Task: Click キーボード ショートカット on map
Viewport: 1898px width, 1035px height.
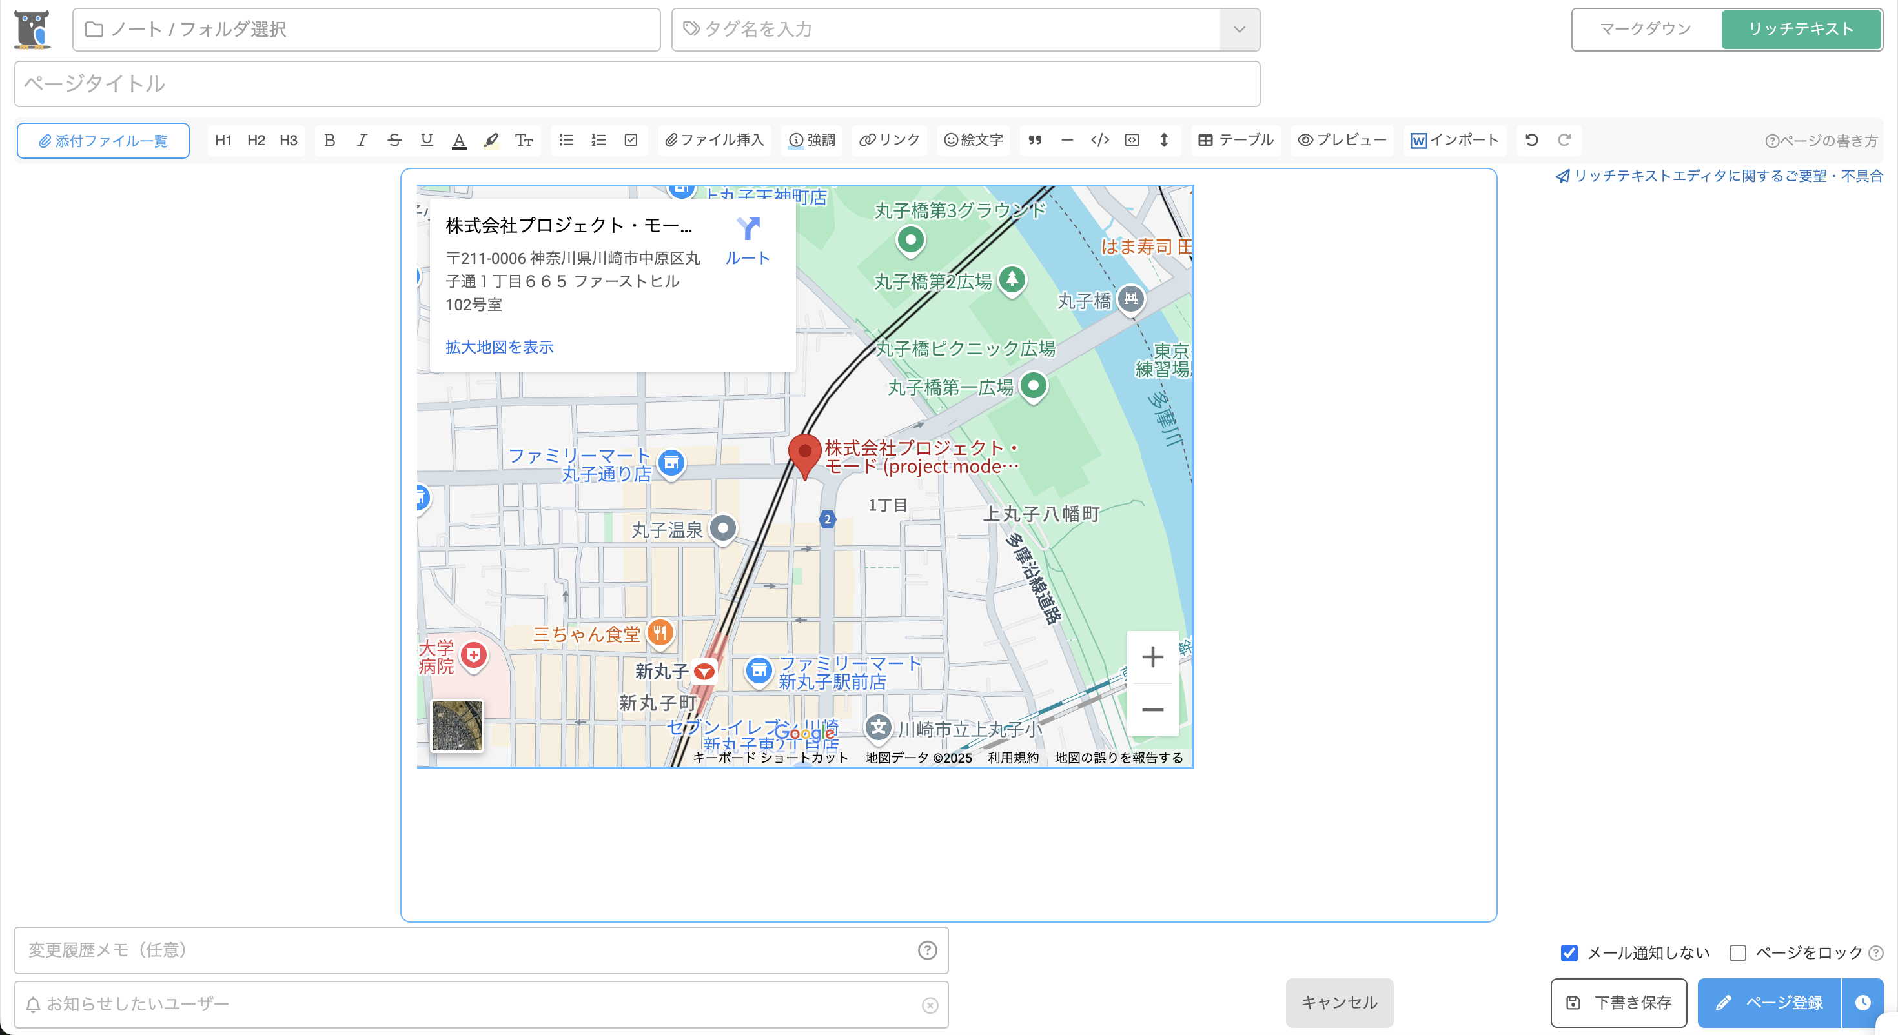Action: pyautogui.click(x=771, y=758)
